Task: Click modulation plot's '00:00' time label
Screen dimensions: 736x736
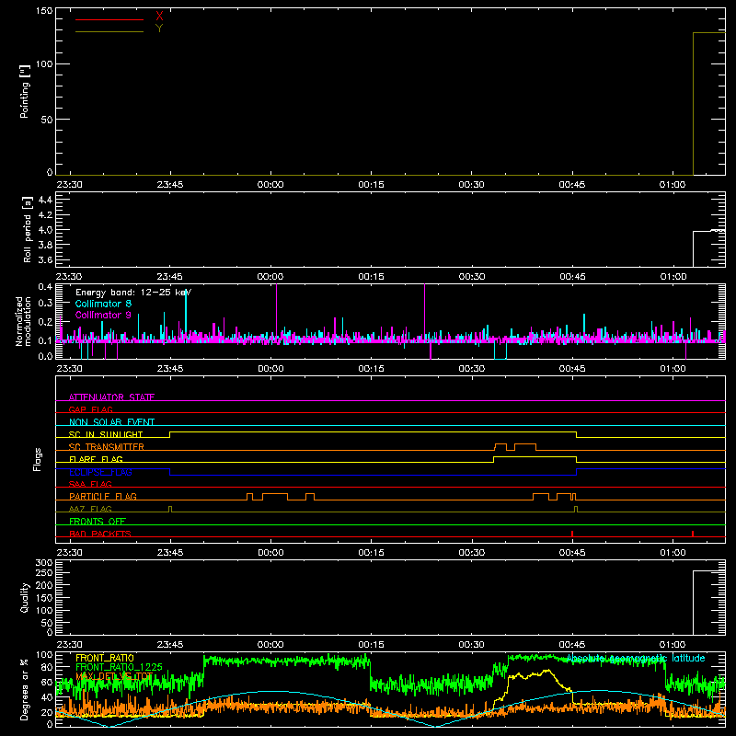Action: [x=270, y=369]
